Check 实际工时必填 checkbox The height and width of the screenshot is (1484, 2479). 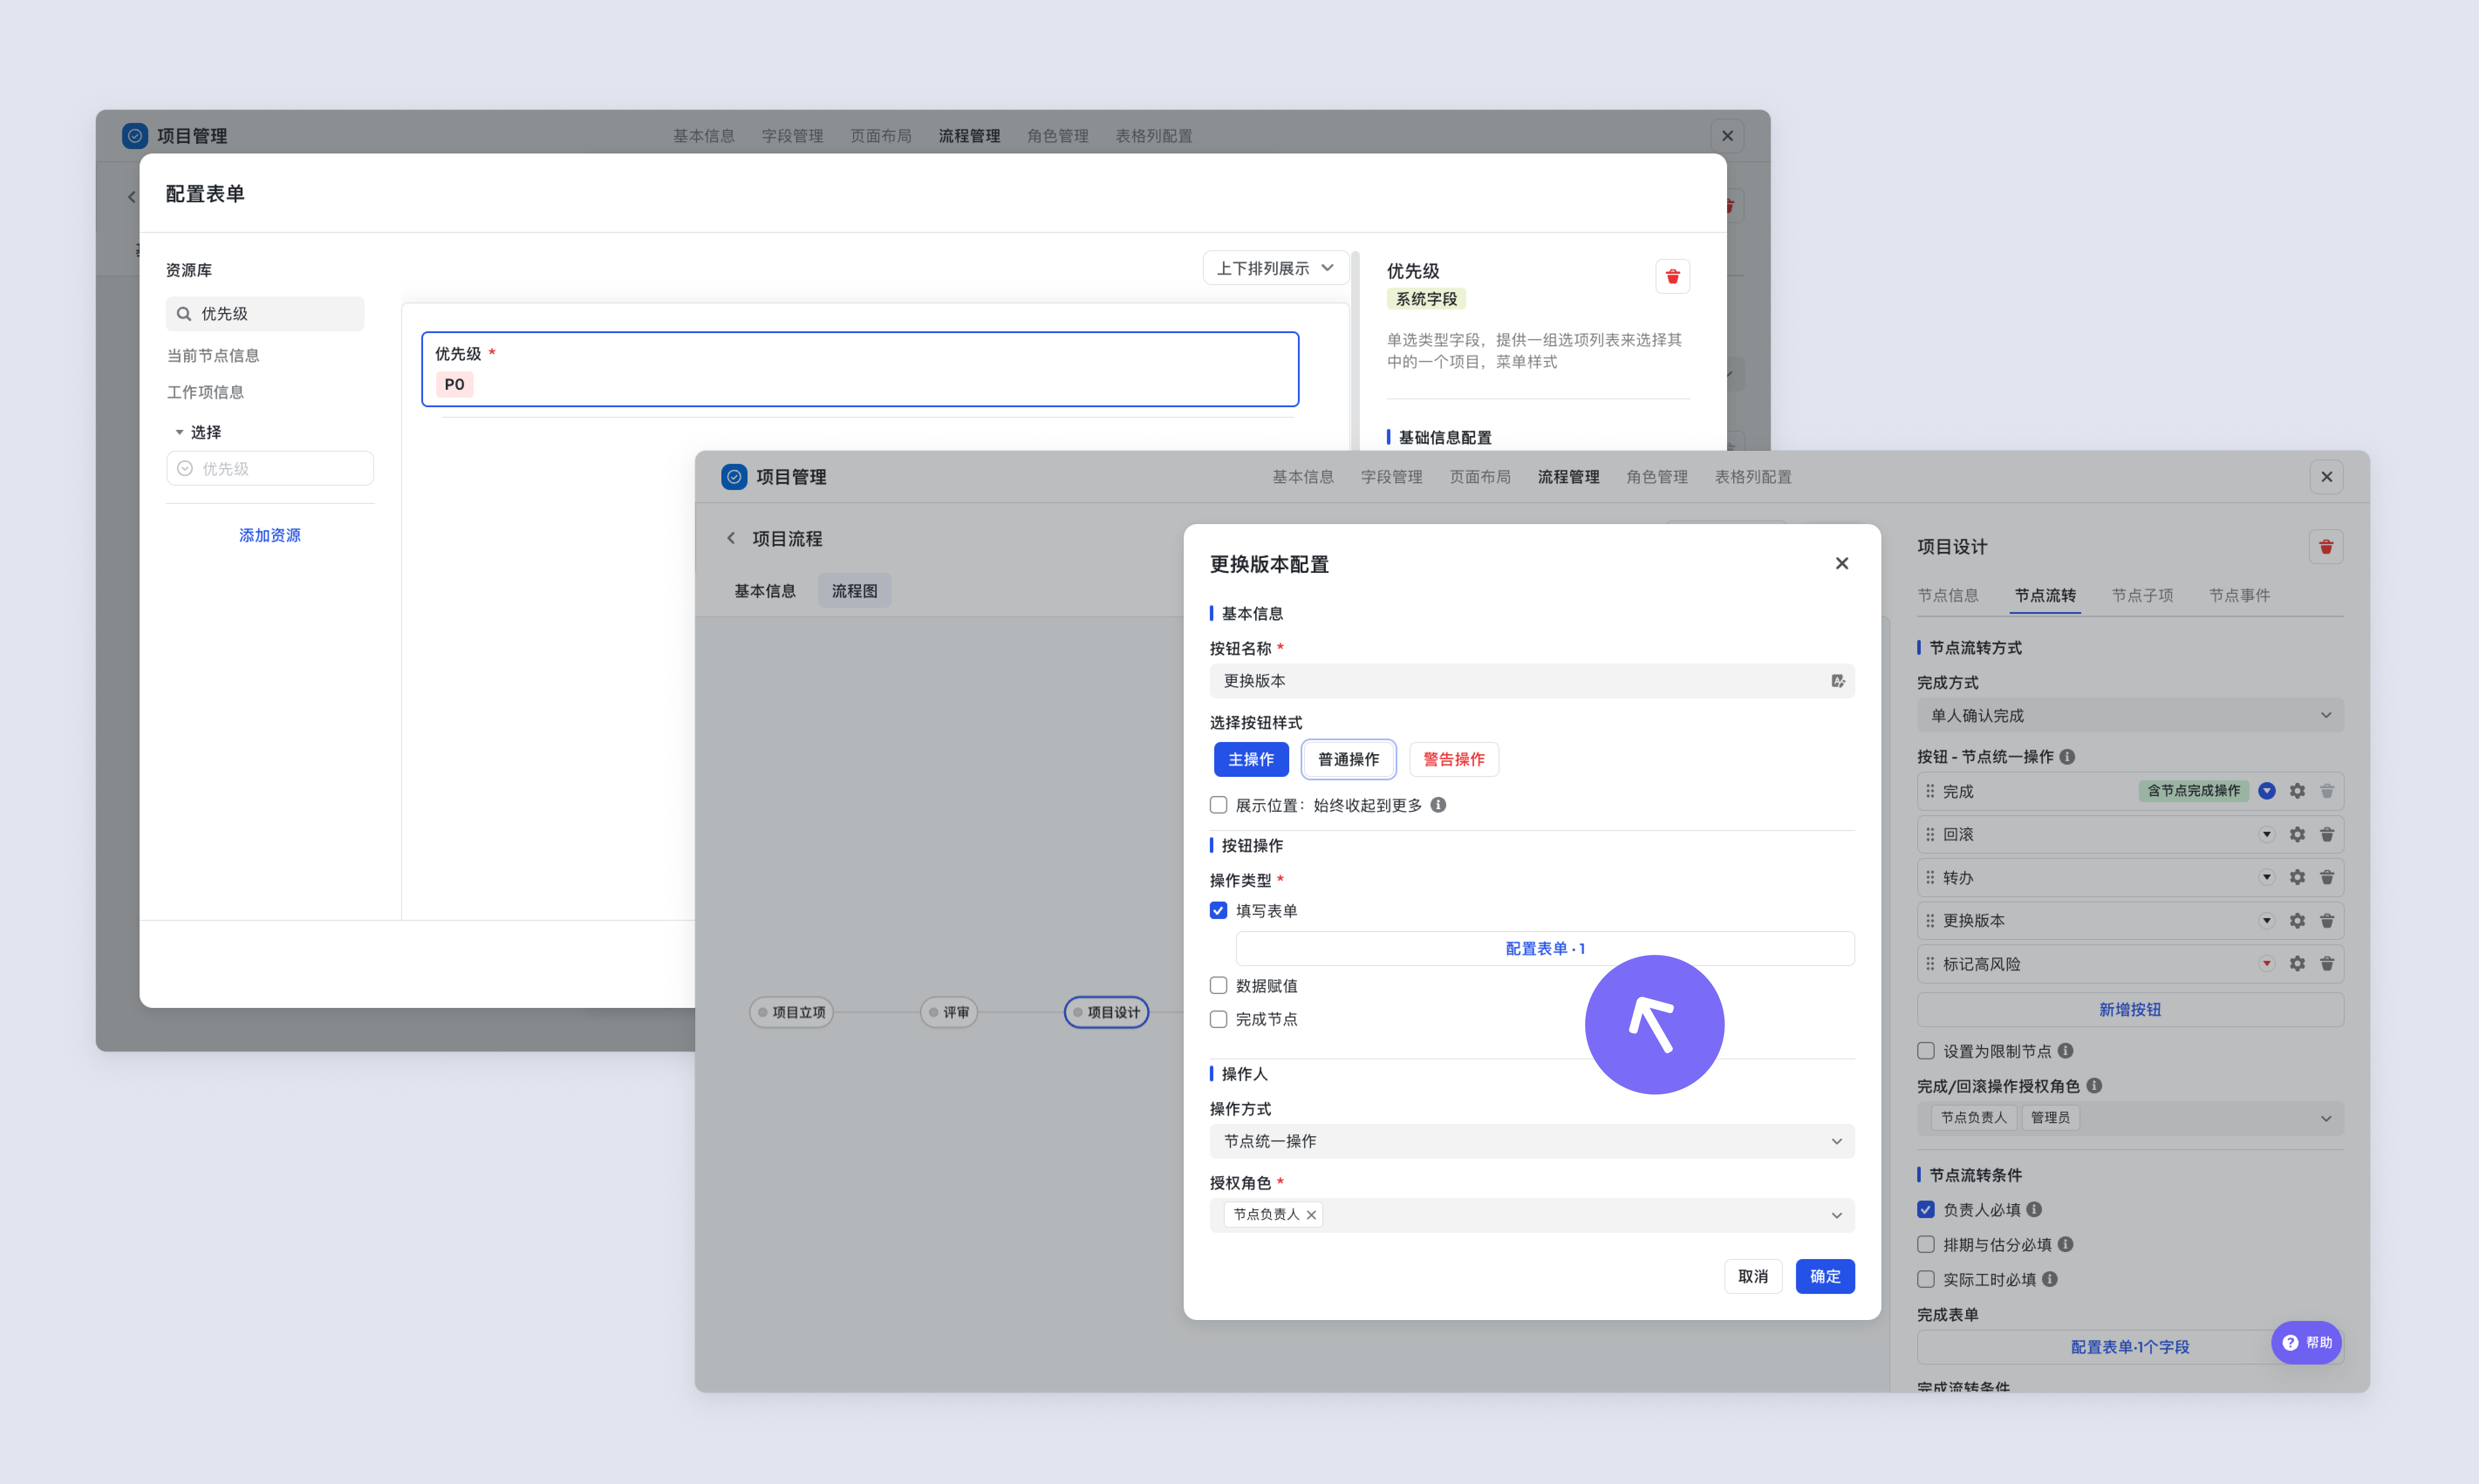pyautogui.click(x=1926, y=1279)
